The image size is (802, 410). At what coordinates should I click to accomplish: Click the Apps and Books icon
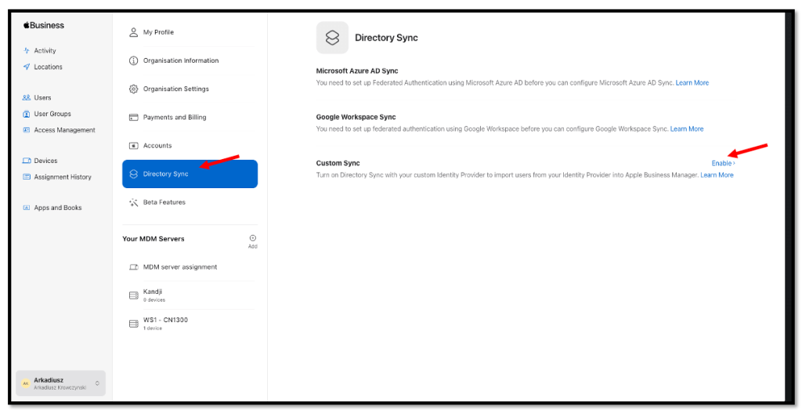pos(27,208)
